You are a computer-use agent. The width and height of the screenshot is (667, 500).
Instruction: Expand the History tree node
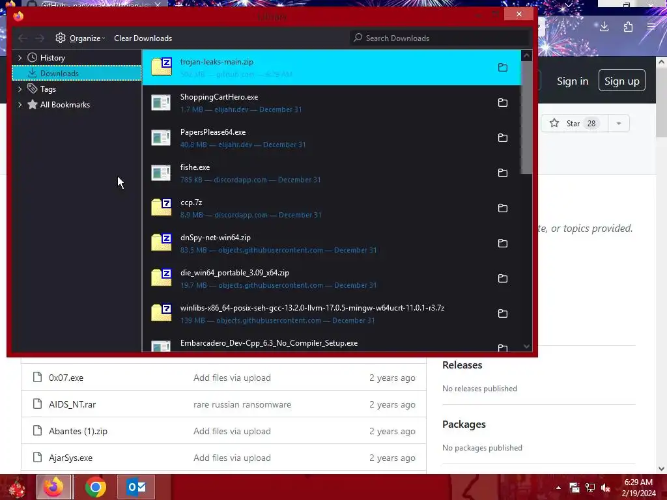[x=20, y=58]
